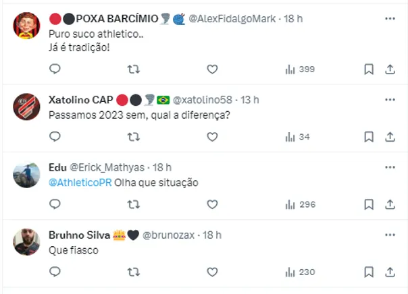This screenshot has height=294, width=408.
Task: Open the @xatolino58 profile handle
Action: 203,100
